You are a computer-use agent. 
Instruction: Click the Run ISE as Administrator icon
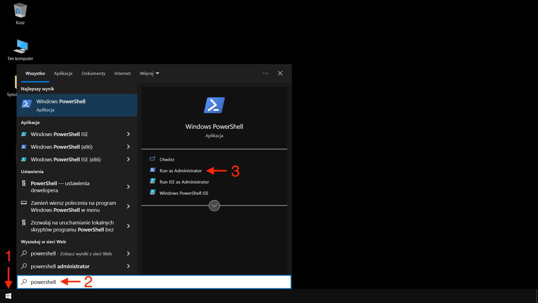point(153,181)
